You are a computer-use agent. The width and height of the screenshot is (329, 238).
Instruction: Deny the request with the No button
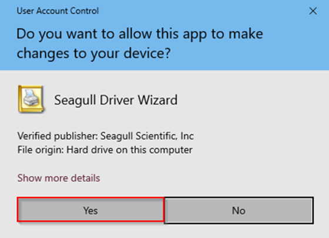[239, 210]
